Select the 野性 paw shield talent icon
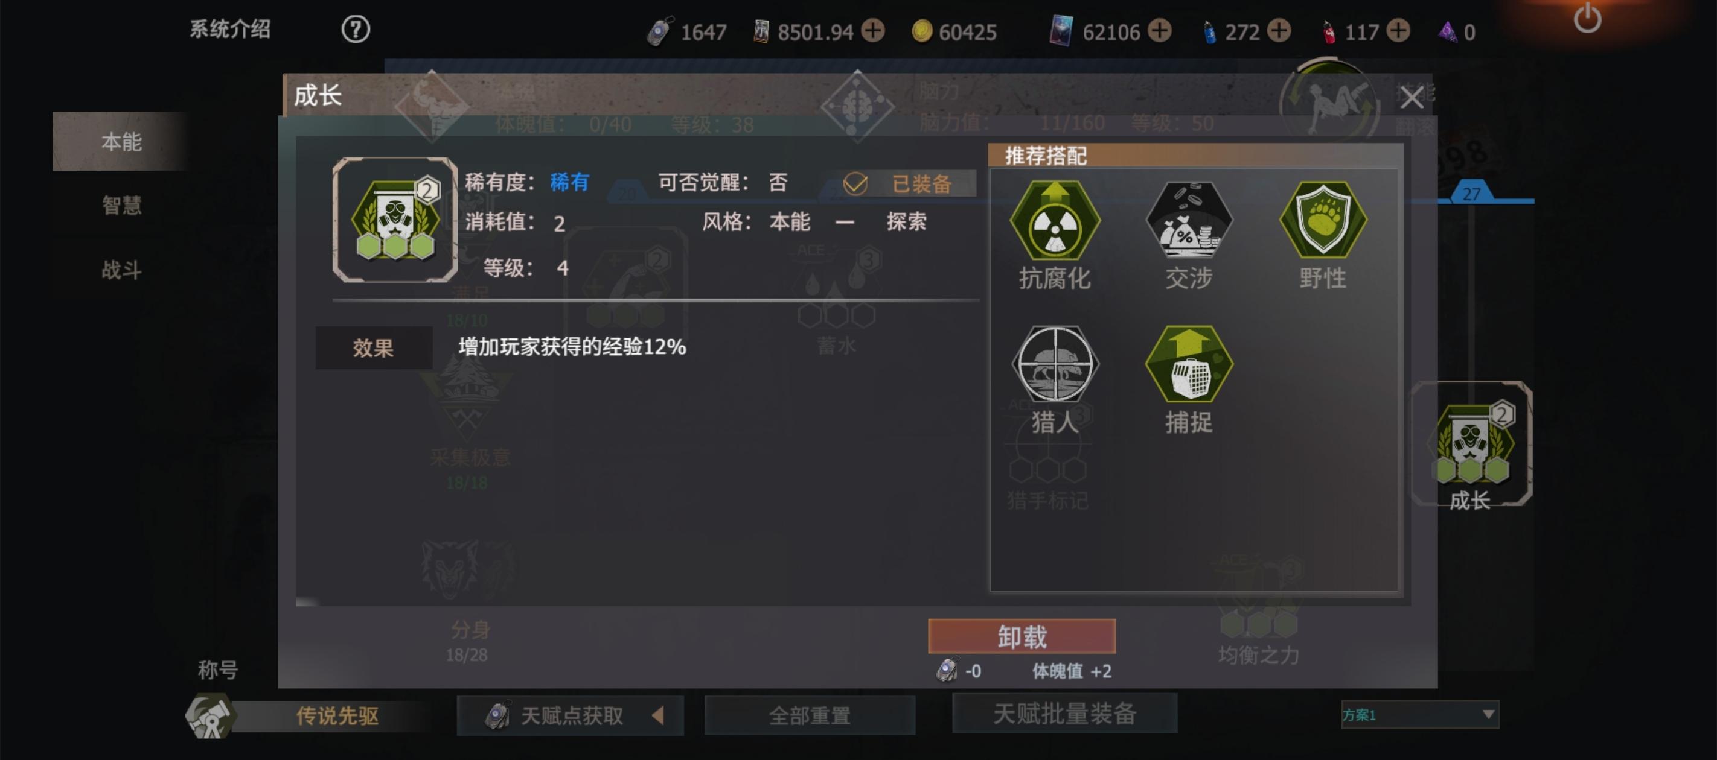This screenshot has height=760, width=1717. [1323, 221]
